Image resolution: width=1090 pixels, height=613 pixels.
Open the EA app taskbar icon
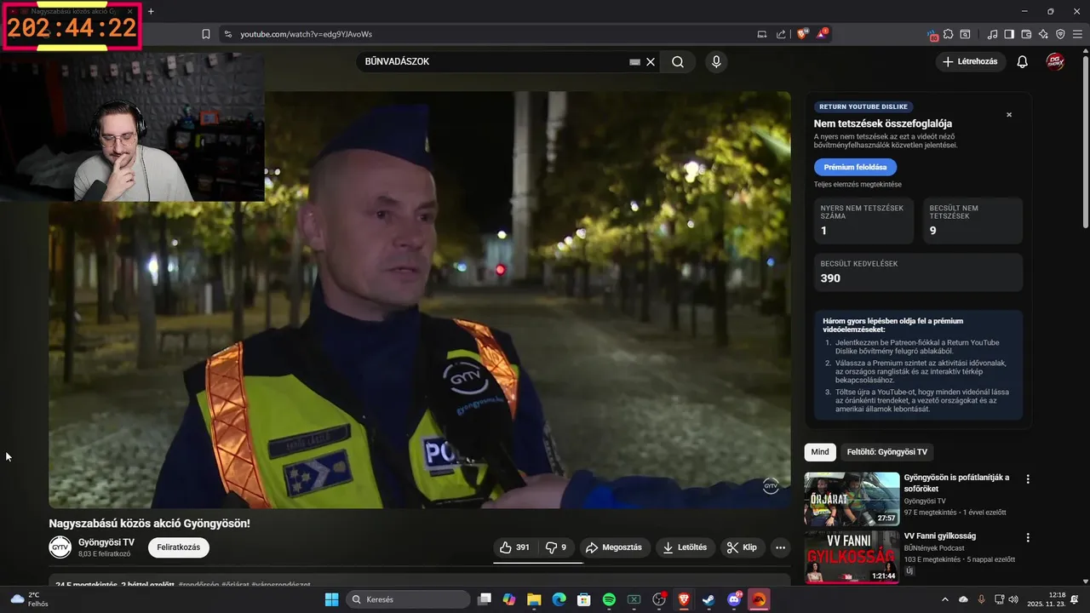coord(759,599)
